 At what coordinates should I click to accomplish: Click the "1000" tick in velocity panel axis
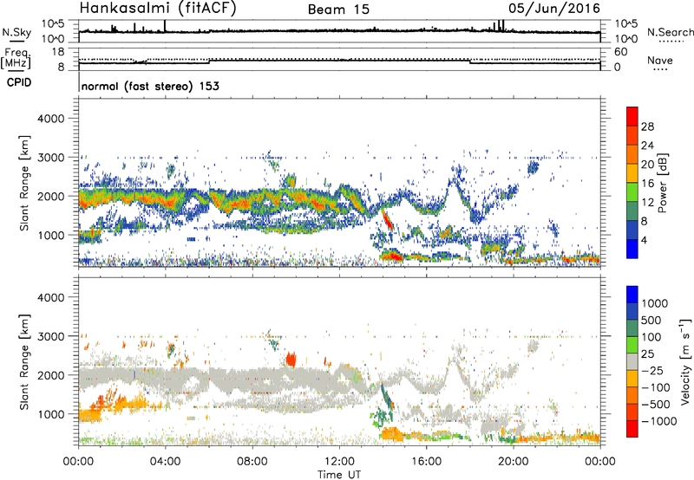(x=51, y=414)
